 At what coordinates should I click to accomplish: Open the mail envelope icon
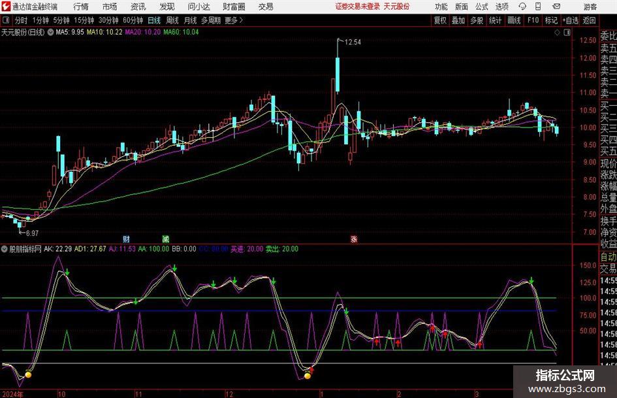[556, 7]
